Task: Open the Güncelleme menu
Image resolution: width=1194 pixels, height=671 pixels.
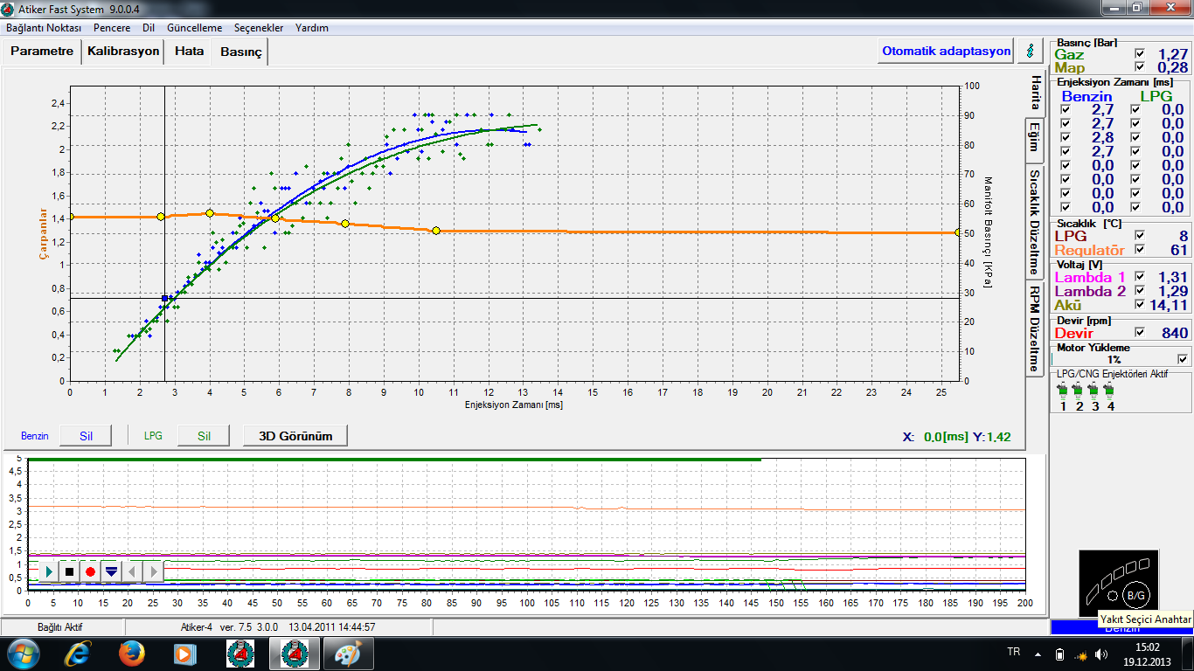Action: pyautogui.click(x=194, y=28)
